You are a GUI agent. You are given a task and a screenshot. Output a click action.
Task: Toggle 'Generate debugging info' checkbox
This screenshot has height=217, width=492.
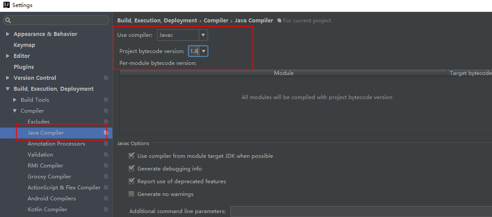click(132, 168)
